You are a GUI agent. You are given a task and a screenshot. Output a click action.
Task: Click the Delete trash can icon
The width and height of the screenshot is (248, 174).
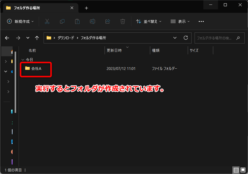123,21
